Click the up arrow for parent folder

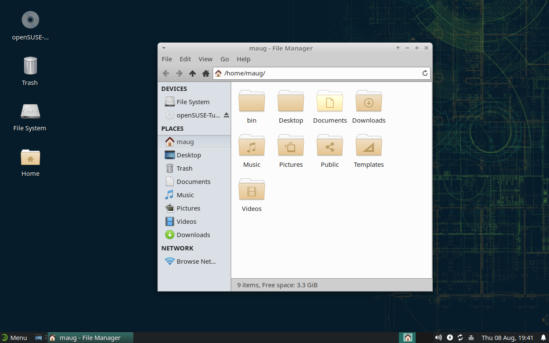coord(193,73)
